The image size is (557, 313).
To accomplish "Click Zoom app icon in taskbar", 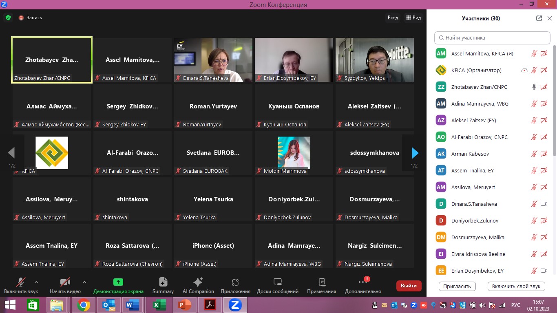I will [235, 305].
